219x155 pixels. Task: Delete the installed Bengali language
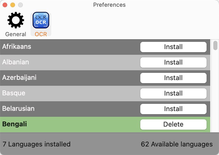click(x=173, y=124)
